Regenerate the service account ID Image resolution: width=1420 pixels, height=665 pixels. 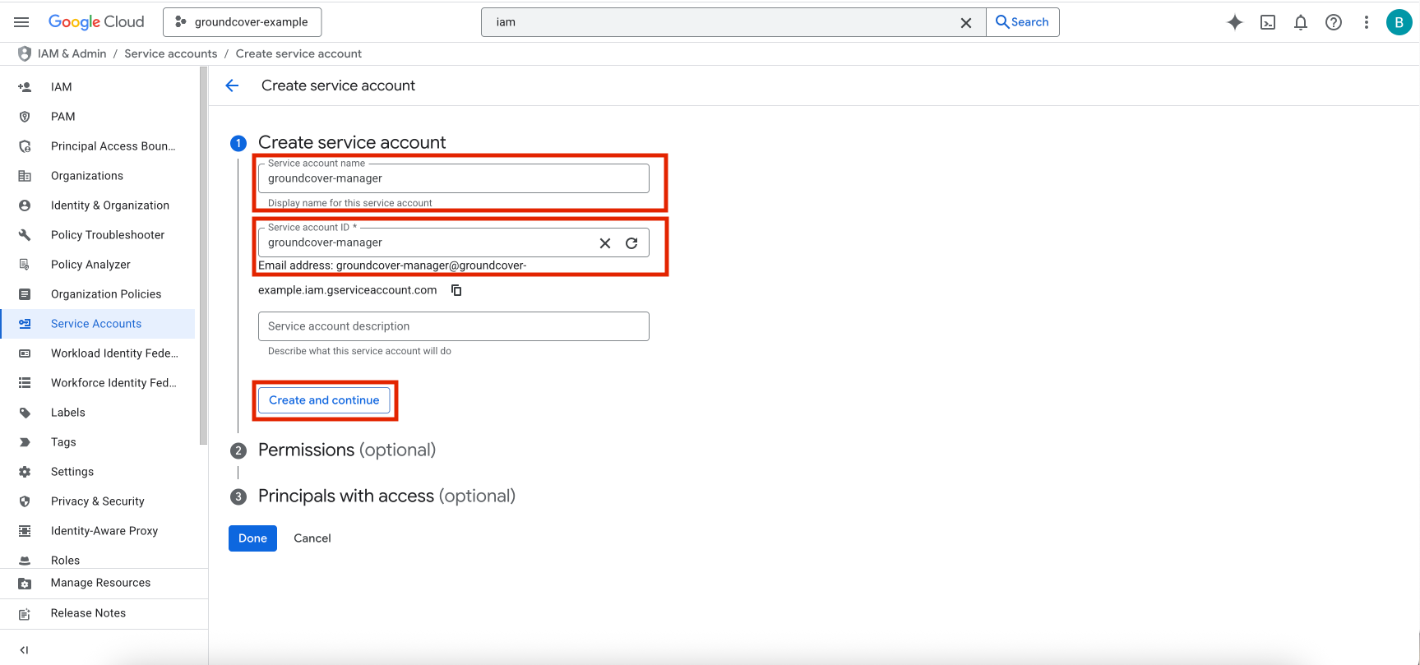(x=631, y=243)
